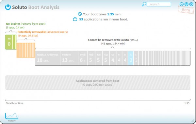Click the Potentially removable (advanced users) label

(x=42, y=32)
